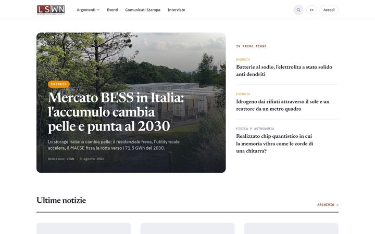Open Idrogeno dai rifiuti article

click(283, 105)
